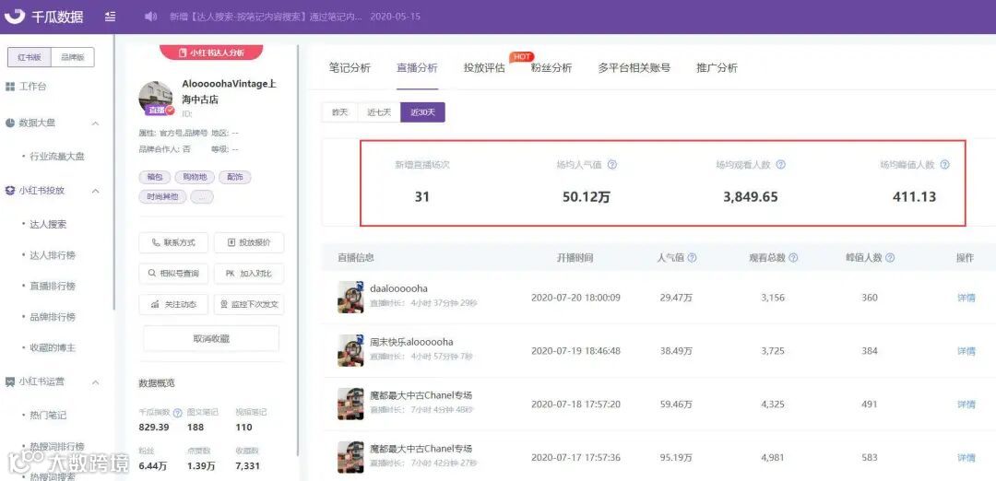996x481 pixels.
Task: Click the 相似号查询 button
Action: [x=173, y=274]
